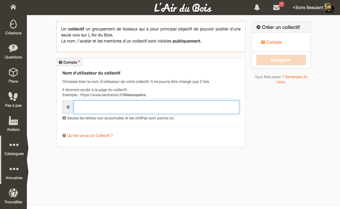
Task: Open the Qu'est-ce qu'un Collectif link
Action: 90,136
